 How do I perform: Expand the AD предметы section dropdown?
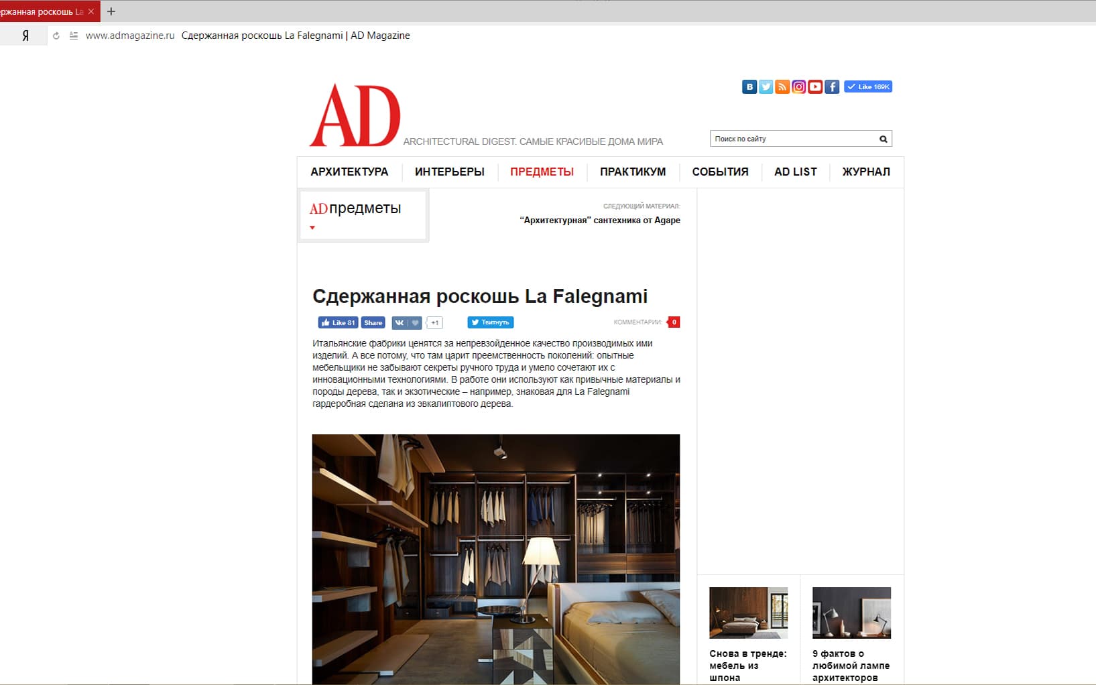coord(312,228)
